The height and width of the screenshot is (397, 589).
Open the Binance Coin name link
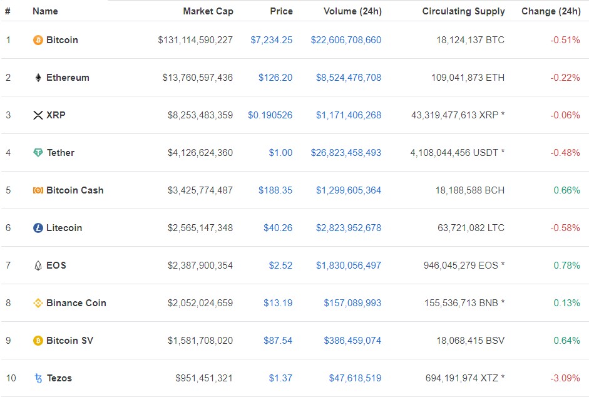pyautogui.click(x=76, y=303)
